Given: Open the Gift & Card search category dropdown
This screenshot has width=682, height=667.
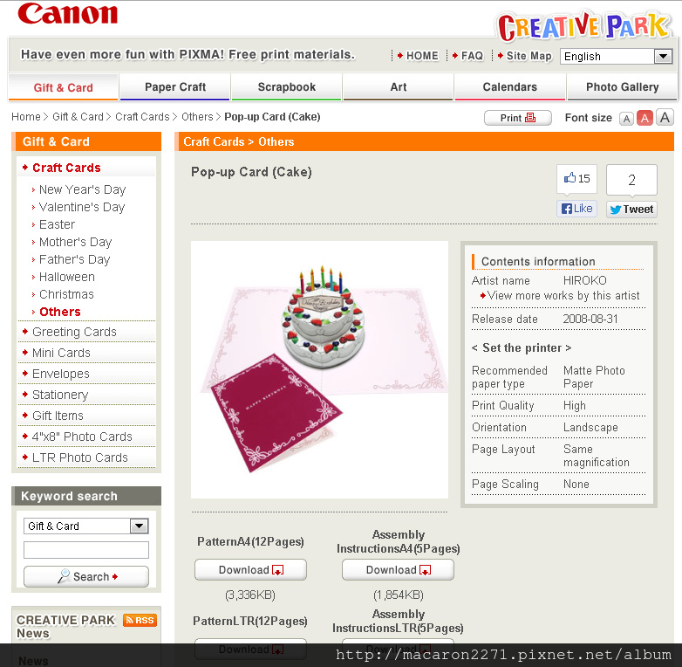Looking at the screenshot, I should tap(86, 526).
